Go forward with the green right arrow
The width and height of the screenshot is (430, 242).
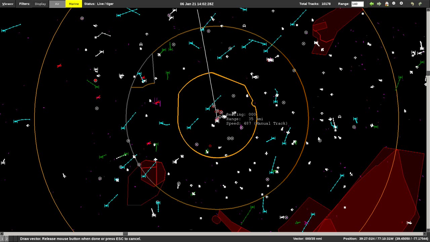pyautogui.click(x=379, y=4)
